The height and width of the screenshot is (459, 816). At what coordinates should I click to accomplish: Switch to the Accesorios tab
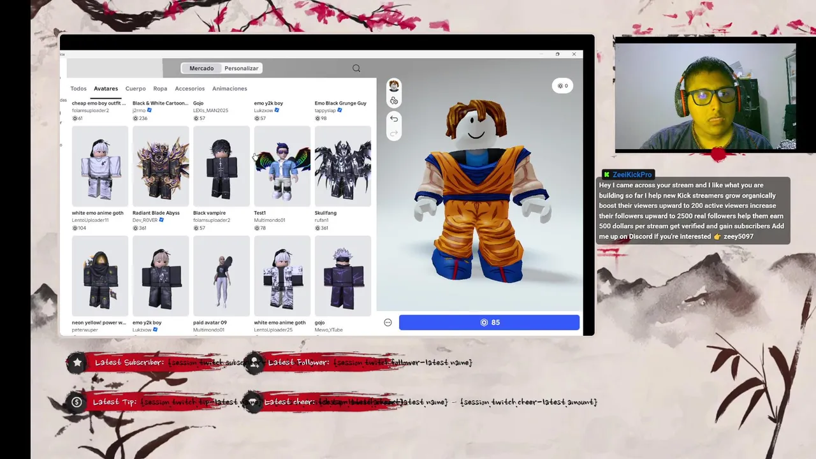190,89
